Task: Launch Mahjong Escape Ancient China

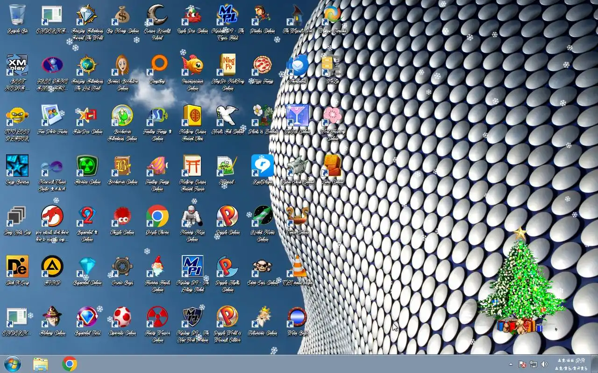Action: point(192,116)
